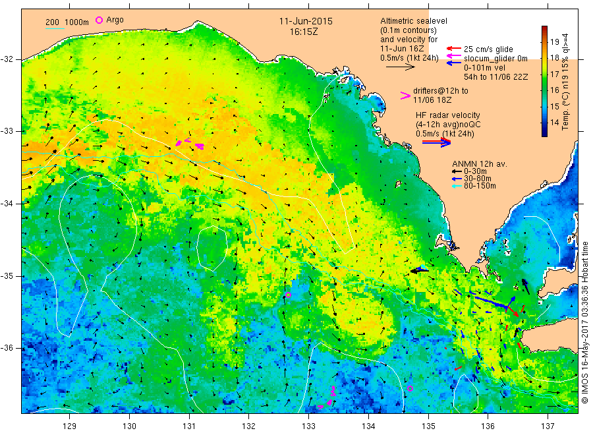Click the red-blue HF radar velocity arrow
Image resolution: width=593 pixels, height=435 pixels.
pos(436,142)
